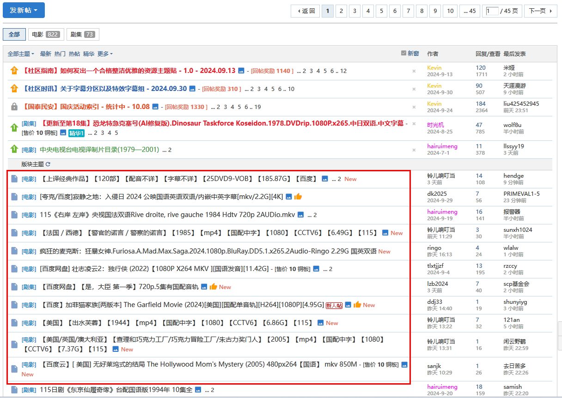Open the 疯狂的麦克斯 Furiosa thread title
562x398 pixels.
208,251
